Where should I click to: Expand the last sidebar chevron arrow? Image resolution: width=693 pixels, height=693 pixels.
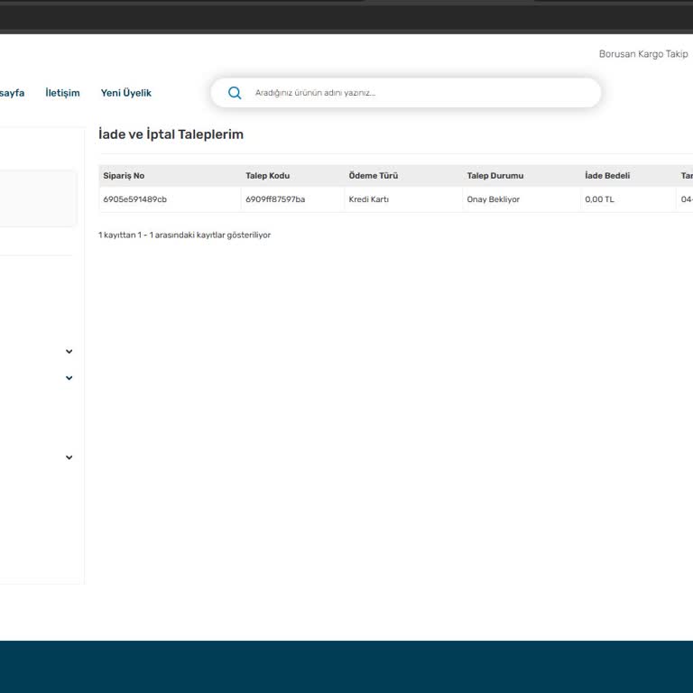(x=69, y=457)
